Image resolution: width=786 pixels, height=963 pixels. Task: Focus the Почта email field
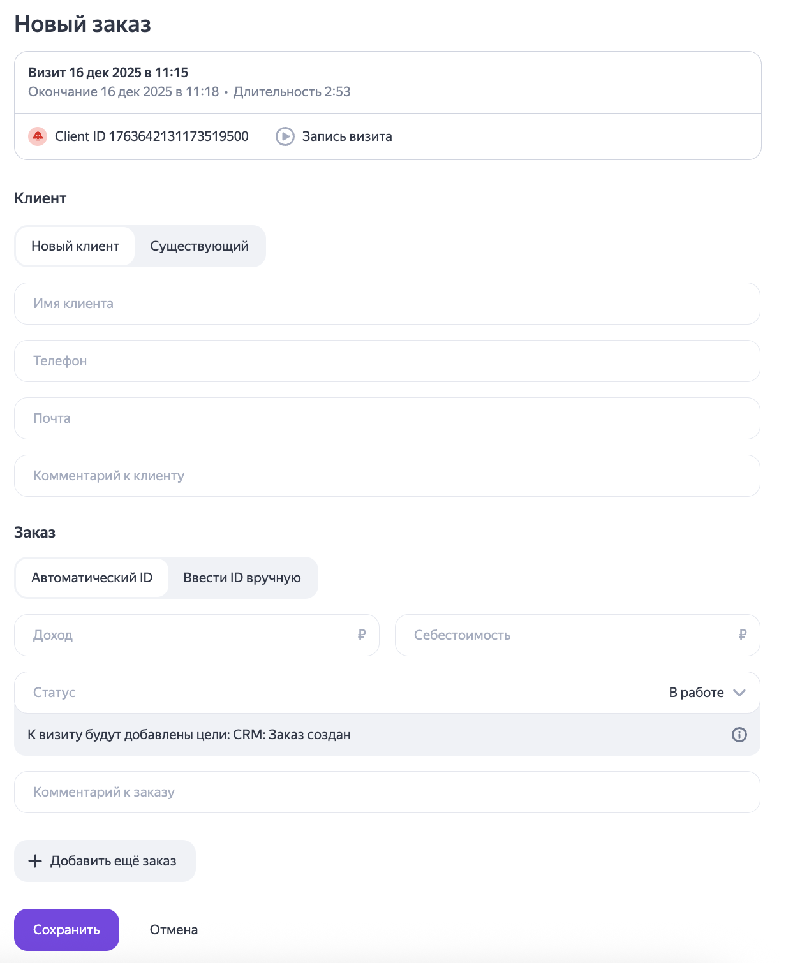click(x=387, y=418)
